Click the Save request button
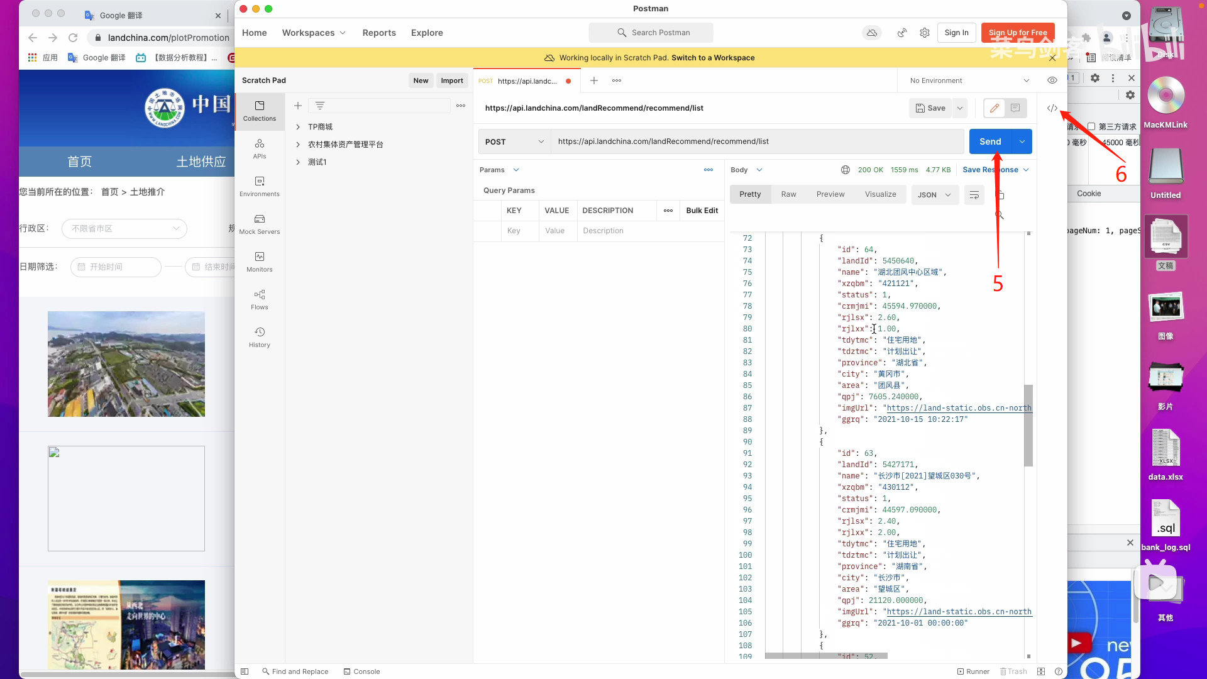Screen dimensions: 1207x679 930,108
